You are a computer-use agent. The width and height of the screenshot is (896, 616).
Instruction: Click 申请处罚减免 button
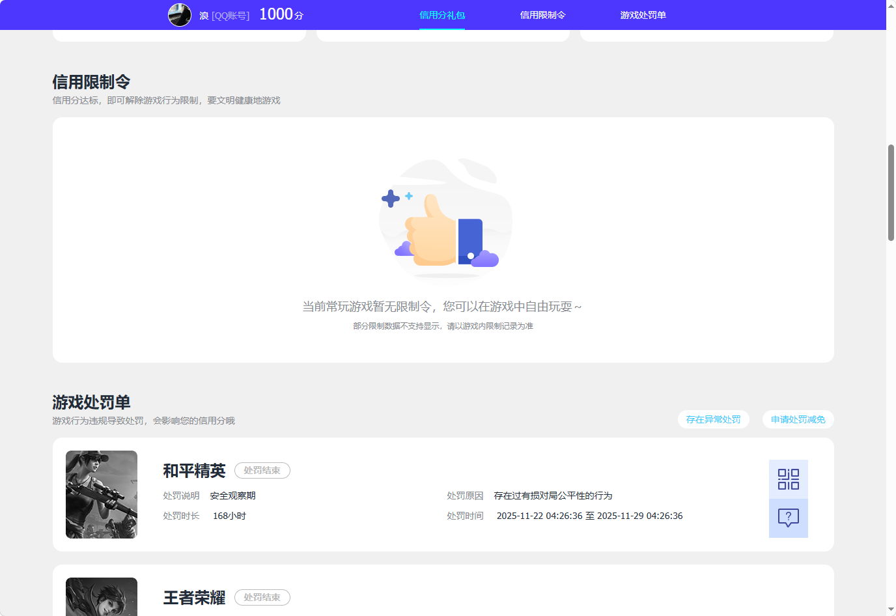(798, 419)
